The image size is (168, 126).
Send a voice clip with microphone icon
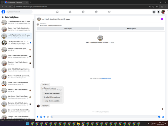tap(38, 117)
